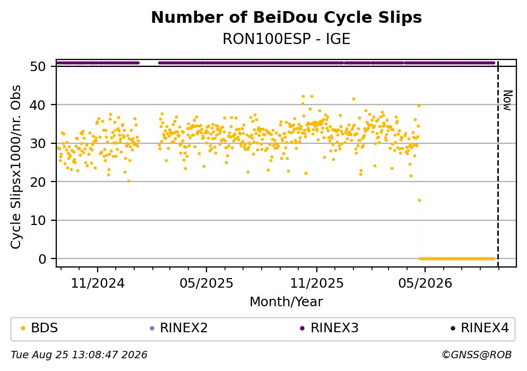Click the RON100ESP - IGE subtitle
This screenshot has width=527, height=371.
click(x=287, y=39)
